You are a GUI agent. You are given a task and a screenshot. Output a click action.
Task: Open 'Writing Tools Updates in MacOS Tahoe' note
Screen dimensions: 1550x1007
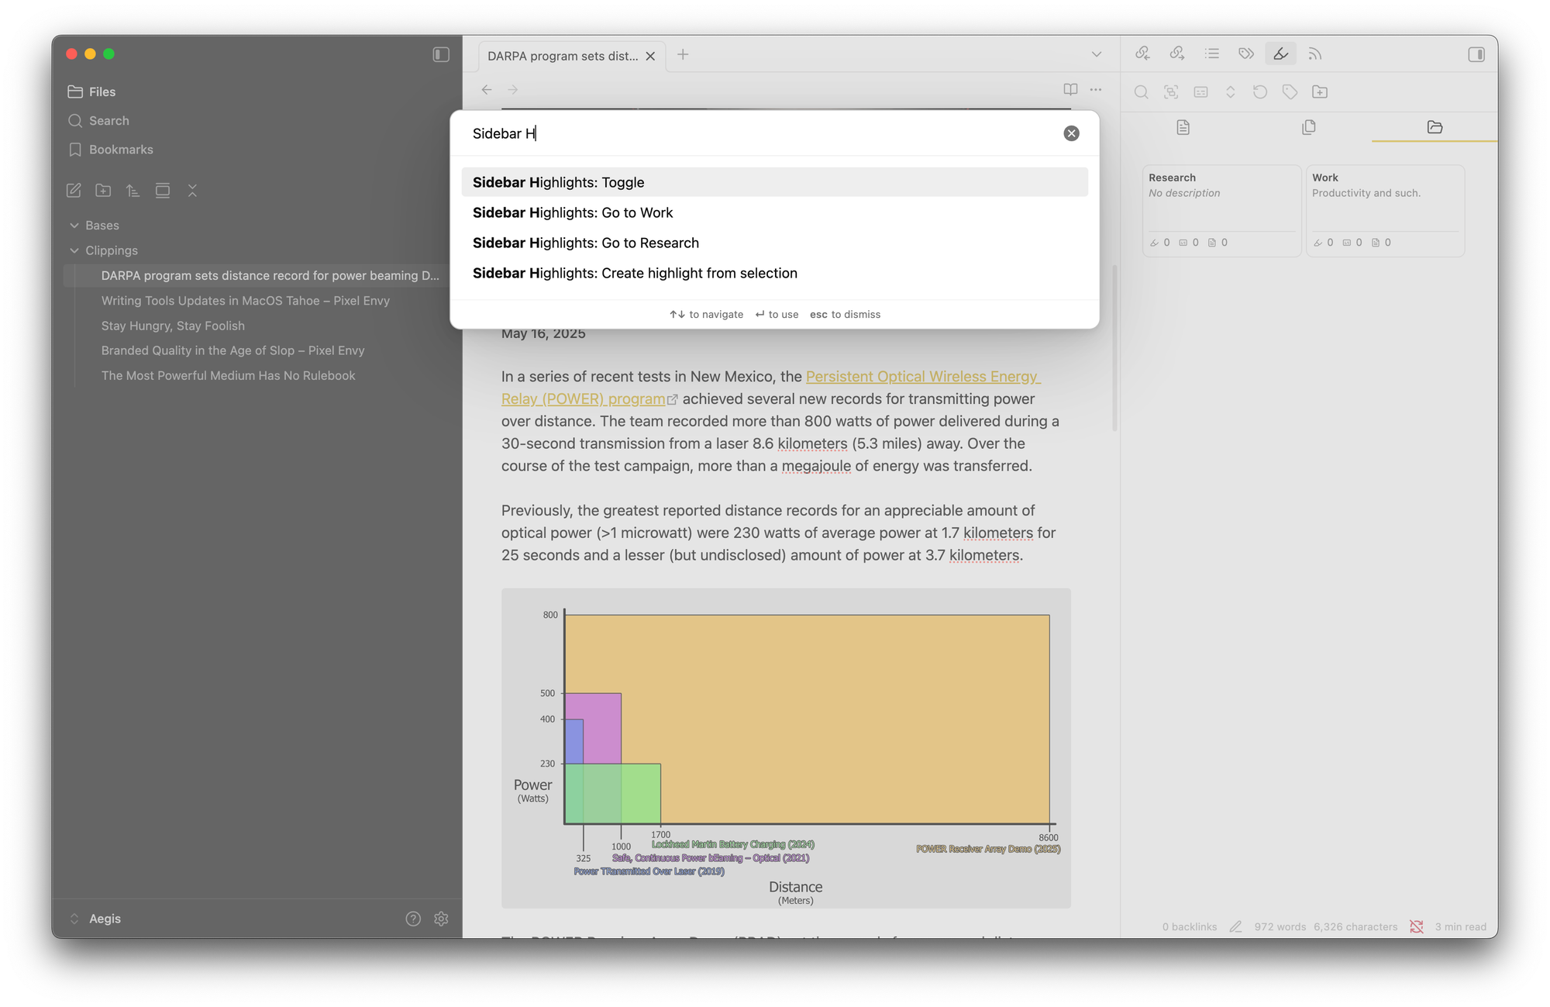[x=245, y=301]
